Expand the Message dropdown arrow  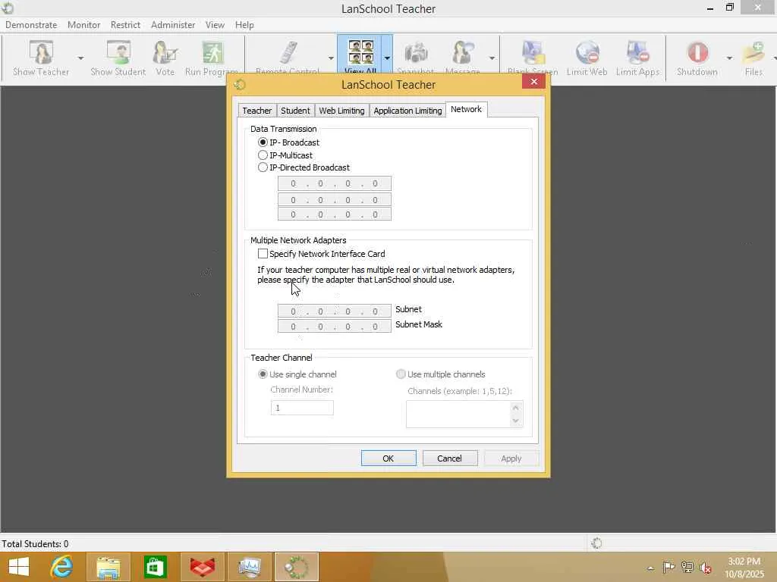click(492, 58)
